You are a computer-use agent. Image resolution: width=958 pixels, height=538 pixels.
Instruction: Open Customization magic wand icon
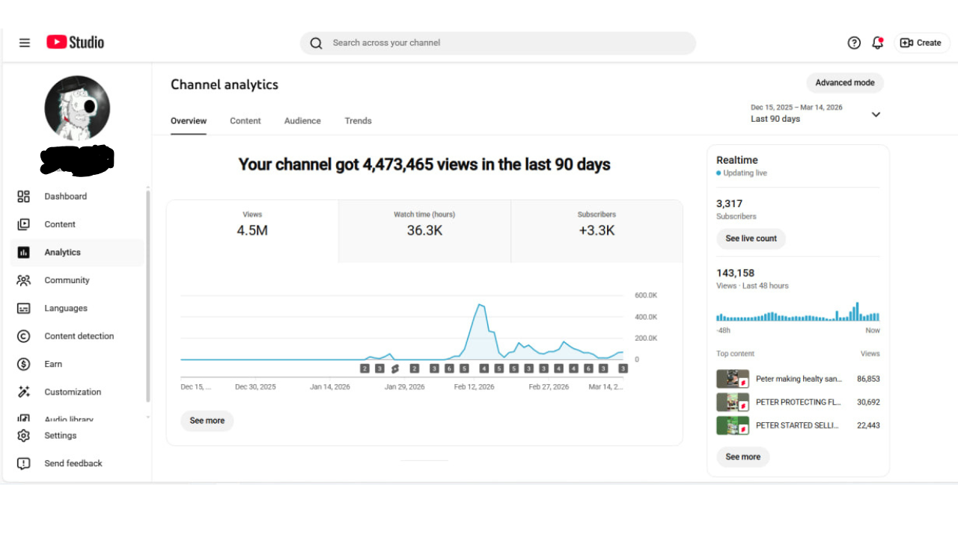[x=24, y=392]
